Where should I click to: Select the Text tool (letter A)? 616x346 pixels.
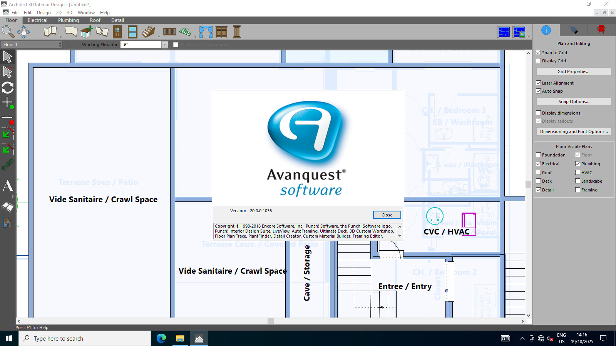[8, 186]
